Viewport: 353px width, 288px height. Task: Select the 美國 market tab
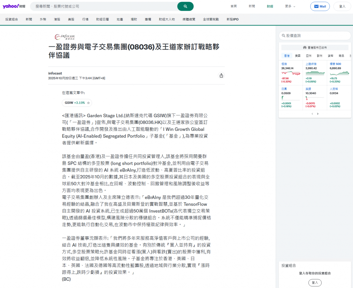coord(298,55)
